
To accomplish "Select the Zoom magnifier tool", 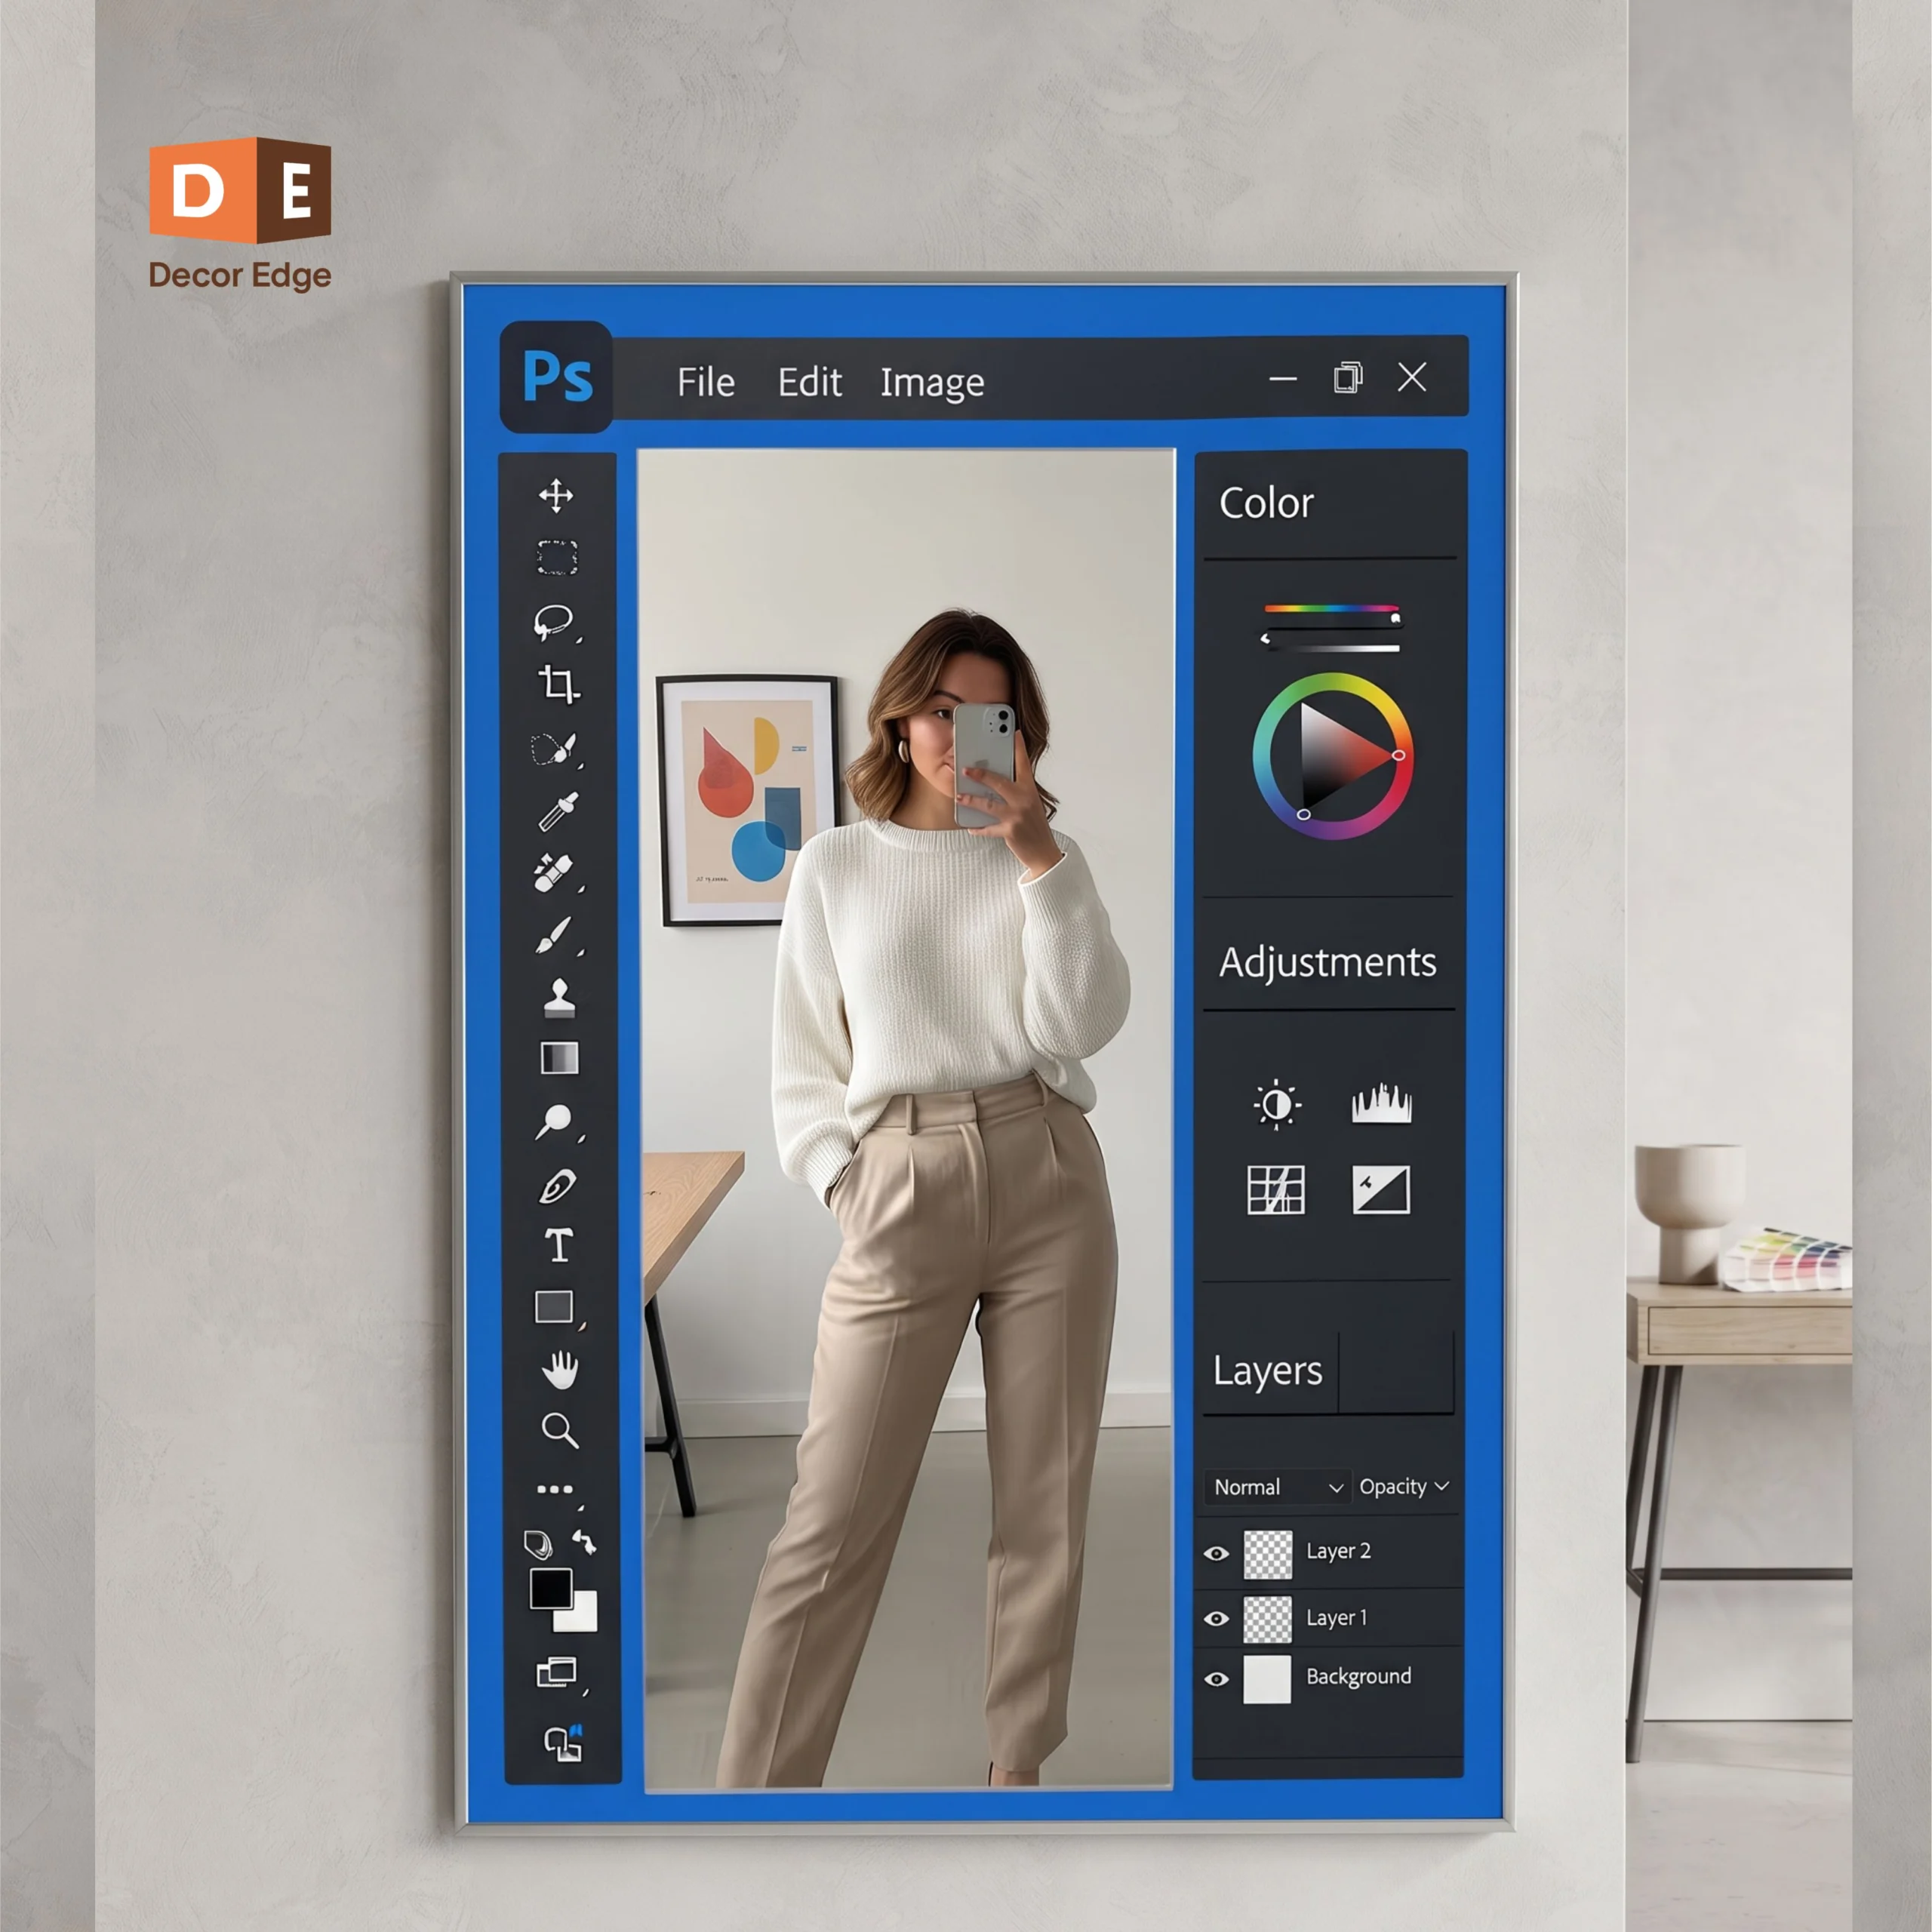I will (x=560, y=1431).
